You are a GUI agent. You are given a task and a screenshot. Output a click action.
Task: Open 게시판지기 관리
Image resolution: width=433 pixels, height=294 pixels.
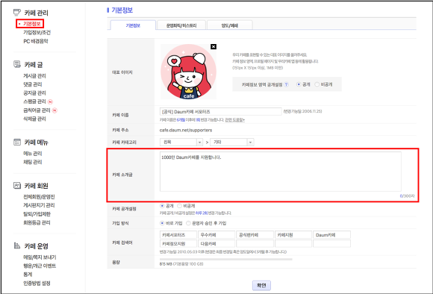(x=39, y=205)
